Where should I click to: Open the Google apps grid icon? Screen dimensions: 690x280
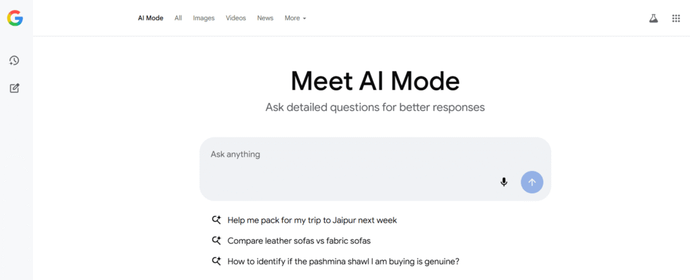pos(676,18)
